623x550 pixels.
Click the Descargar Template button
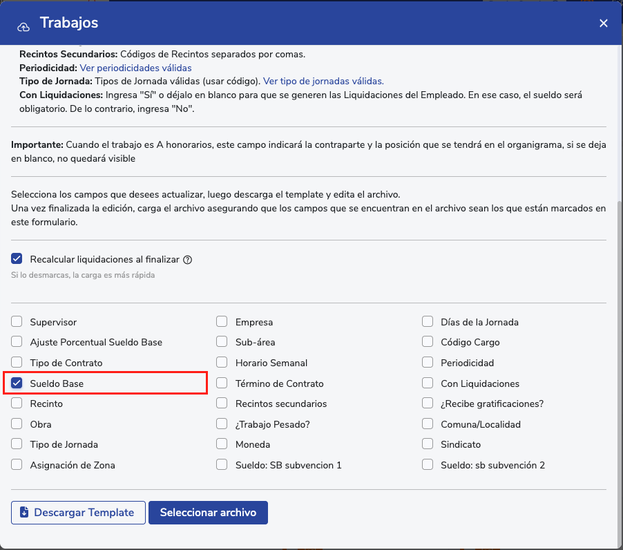pos(78,513)
